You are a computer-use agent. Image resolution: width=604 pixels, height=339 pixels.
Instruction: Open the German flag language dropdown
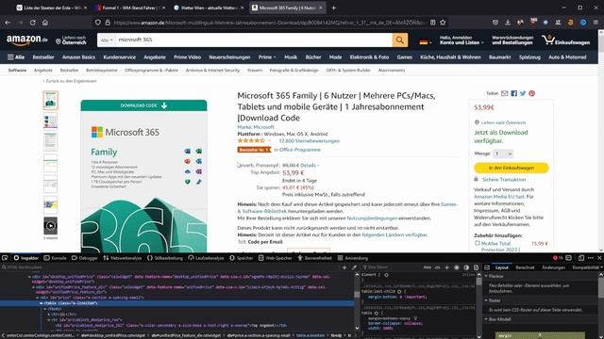[x=426, y=41]
